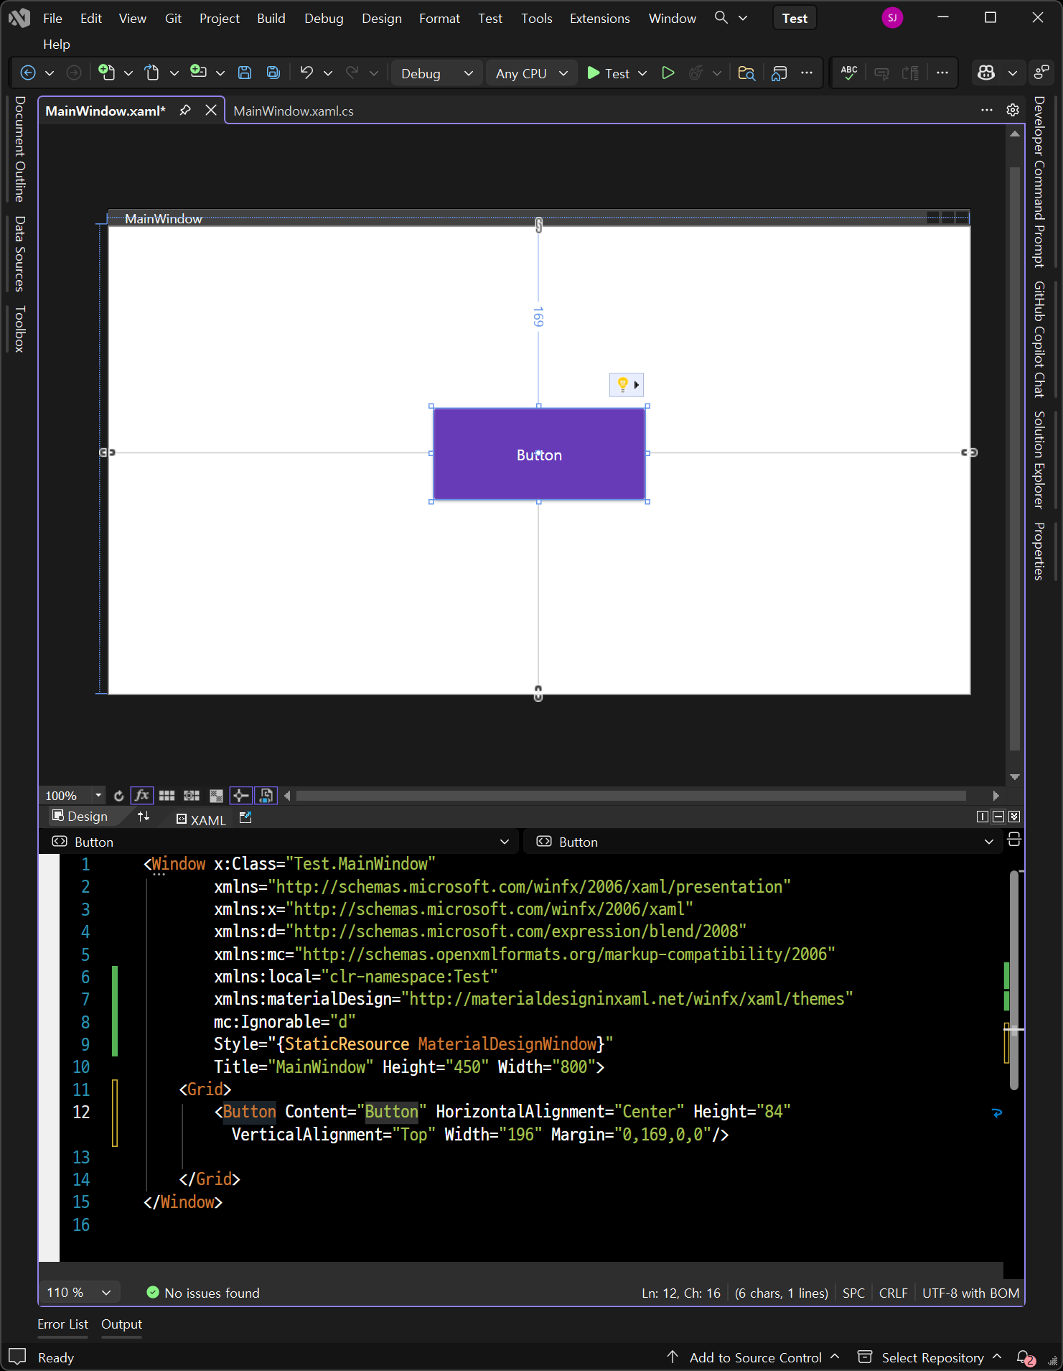Image resolution: width=1063 pixels, height=1371 pixels.
Task: Click Start Without Debugging outline play icon
Action: pyautogui.click(x=668, y=73)
